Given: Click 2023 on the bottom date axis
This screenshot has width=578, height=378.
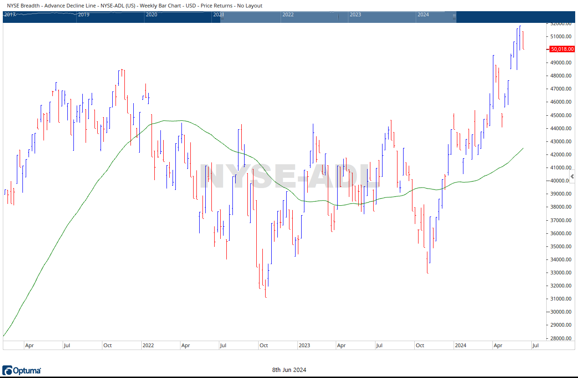Looking at the screenshot, I should tap(304, 346).
